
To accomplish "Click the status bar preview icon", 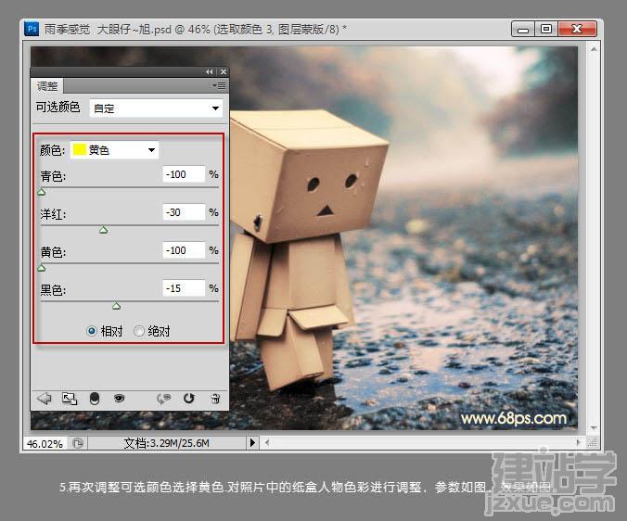I will [x=78, y=443].
